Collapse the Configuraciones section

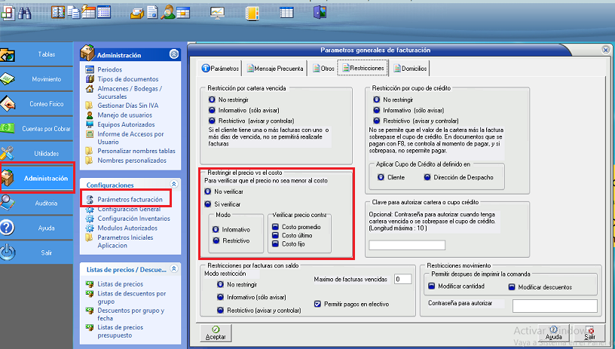coord(175,184)
